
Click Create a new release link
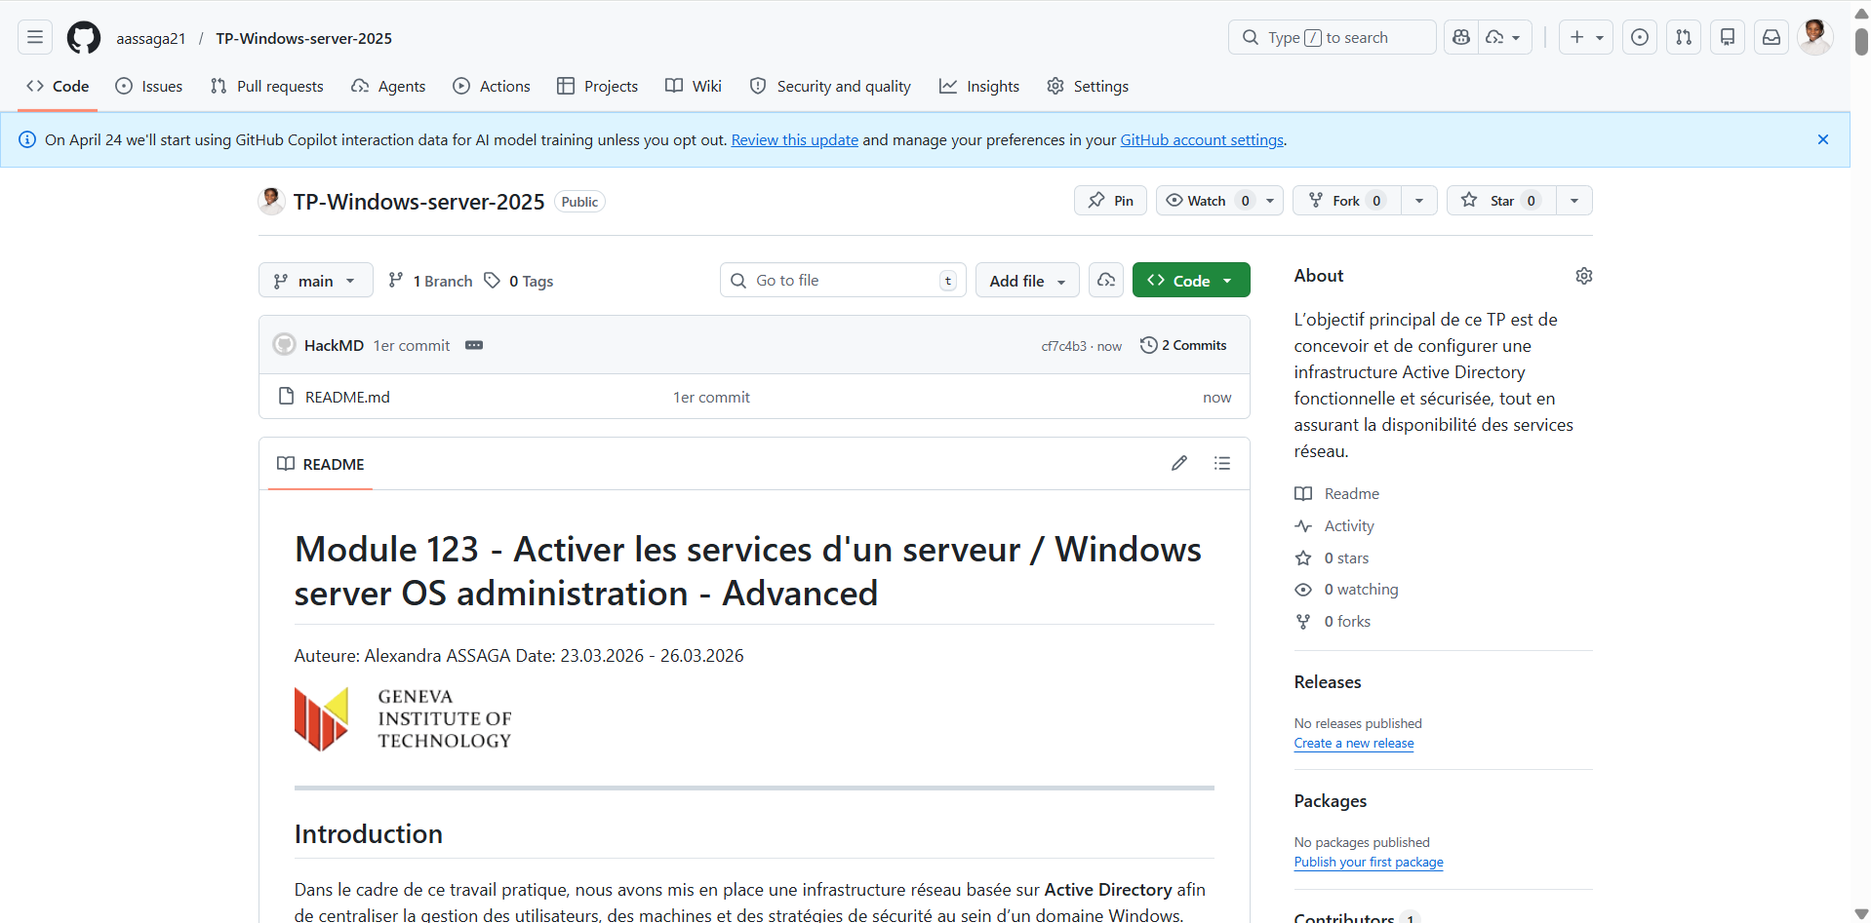click(1354, 743)
